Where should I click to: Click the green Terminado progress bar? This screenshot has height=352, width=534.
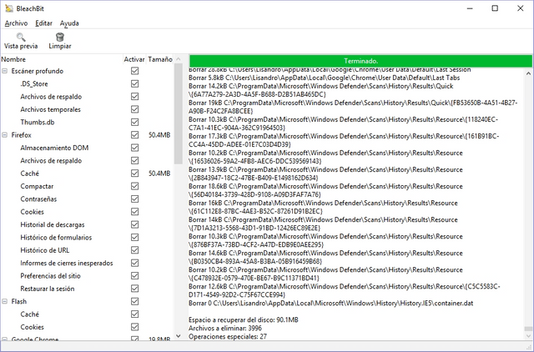[x=360, y=61]
